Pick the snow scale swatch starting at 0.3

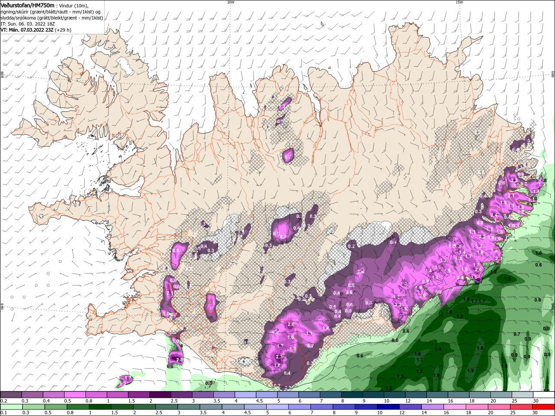(x=32, y=395)
